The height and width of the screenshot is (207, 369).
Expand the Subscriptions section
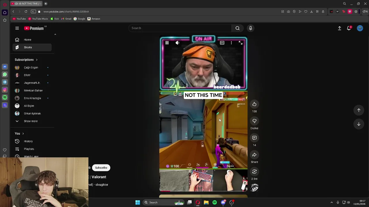[x=26, y=60]
